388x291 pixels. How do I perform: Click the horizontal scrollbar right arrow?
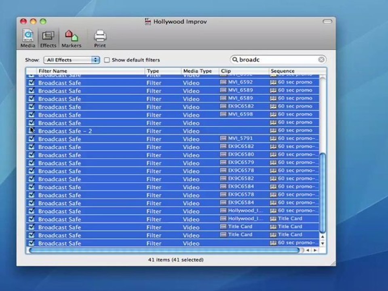tap(315, 250)
